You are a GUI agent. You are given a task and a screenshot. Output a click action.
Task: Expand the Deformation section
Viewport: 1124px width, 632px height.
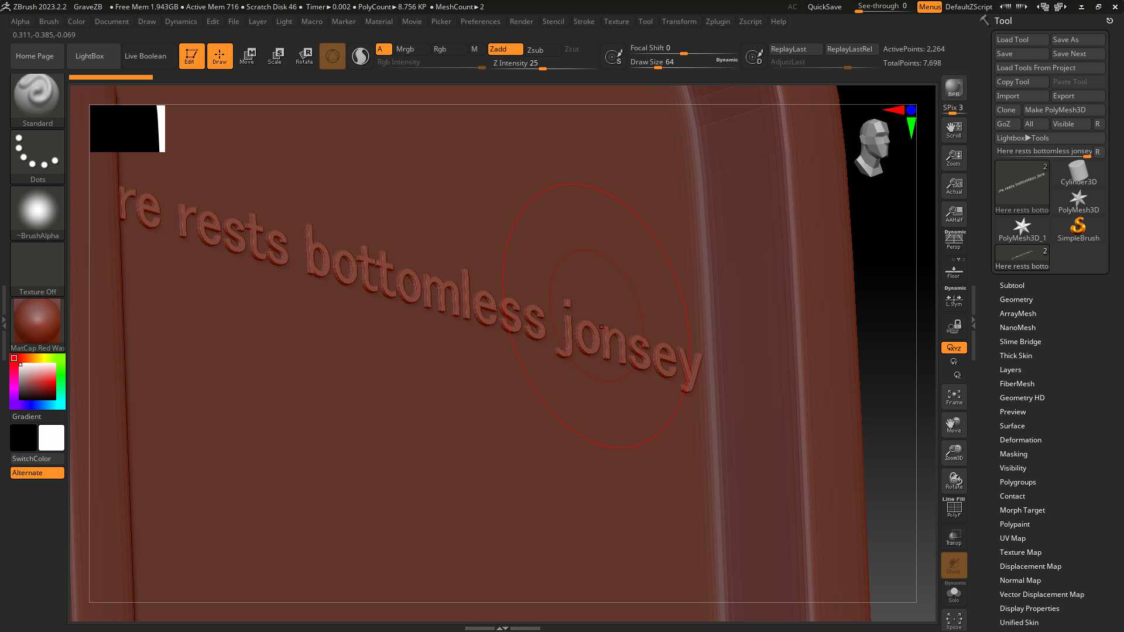click(1020, 440)
